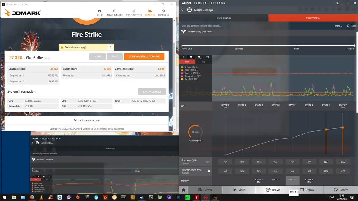This screenshot has width=358, height=201.
Task: Expand the 'more...' options in WattMan
Action: pos(338,26)
